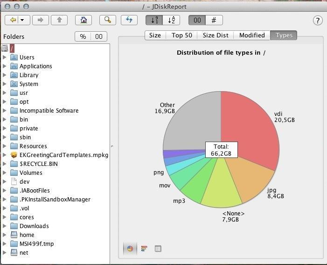Click the magnifier scan folder icon
The image size is (327, 265).
[107, 20]
